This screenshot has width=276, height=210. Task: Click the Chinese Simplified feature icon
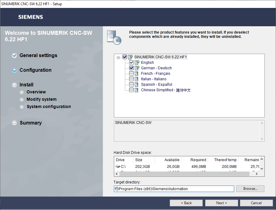click(136, 90)
